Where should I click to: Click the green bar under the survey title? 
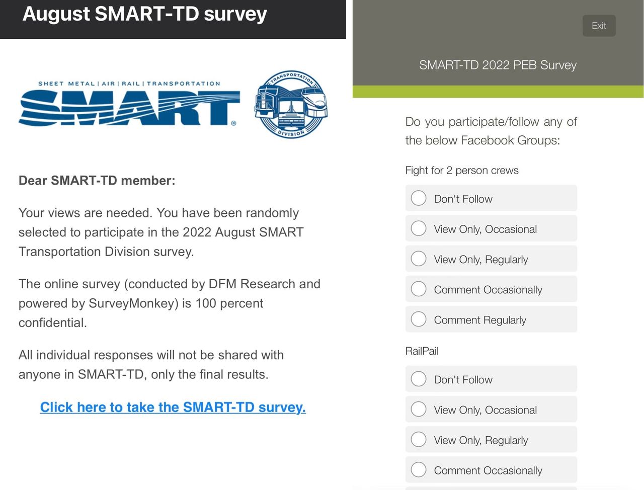tap(498, 92)
